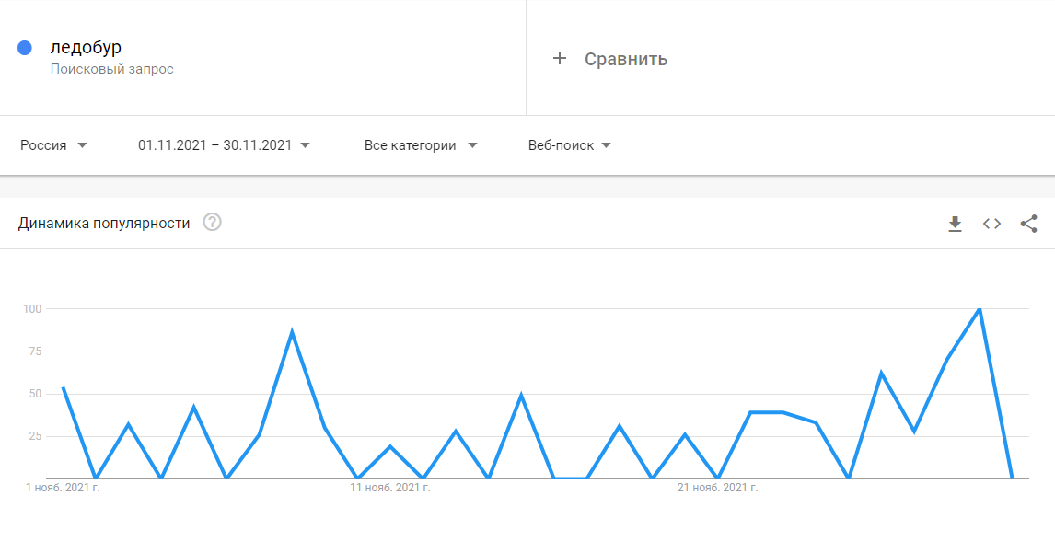This screenshot has height=553, width=1055.
Task: Expand the 01.11.2021 – 30.11.2021 date range
Action: click(224, 145)
